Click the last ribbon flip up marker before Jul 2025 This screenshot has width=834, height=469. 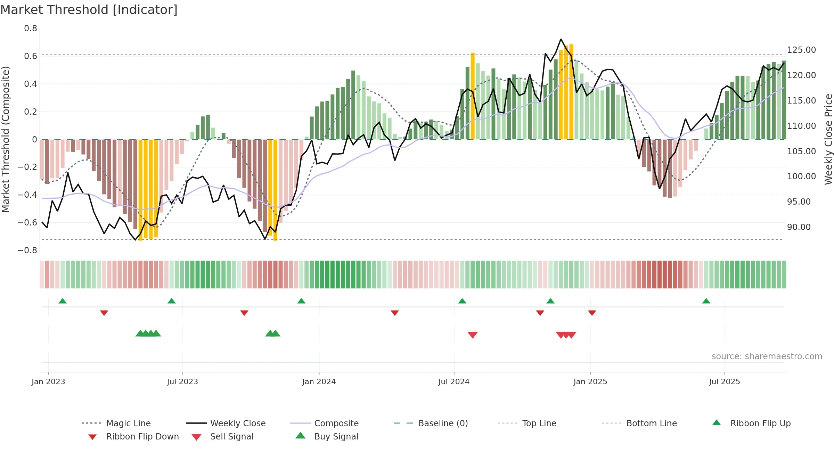pyautogui.click(x=706, y=301)
